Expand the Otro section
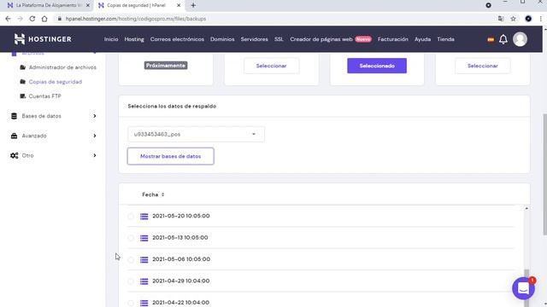Screen dimensions: 547x307 tap(95, 155)
